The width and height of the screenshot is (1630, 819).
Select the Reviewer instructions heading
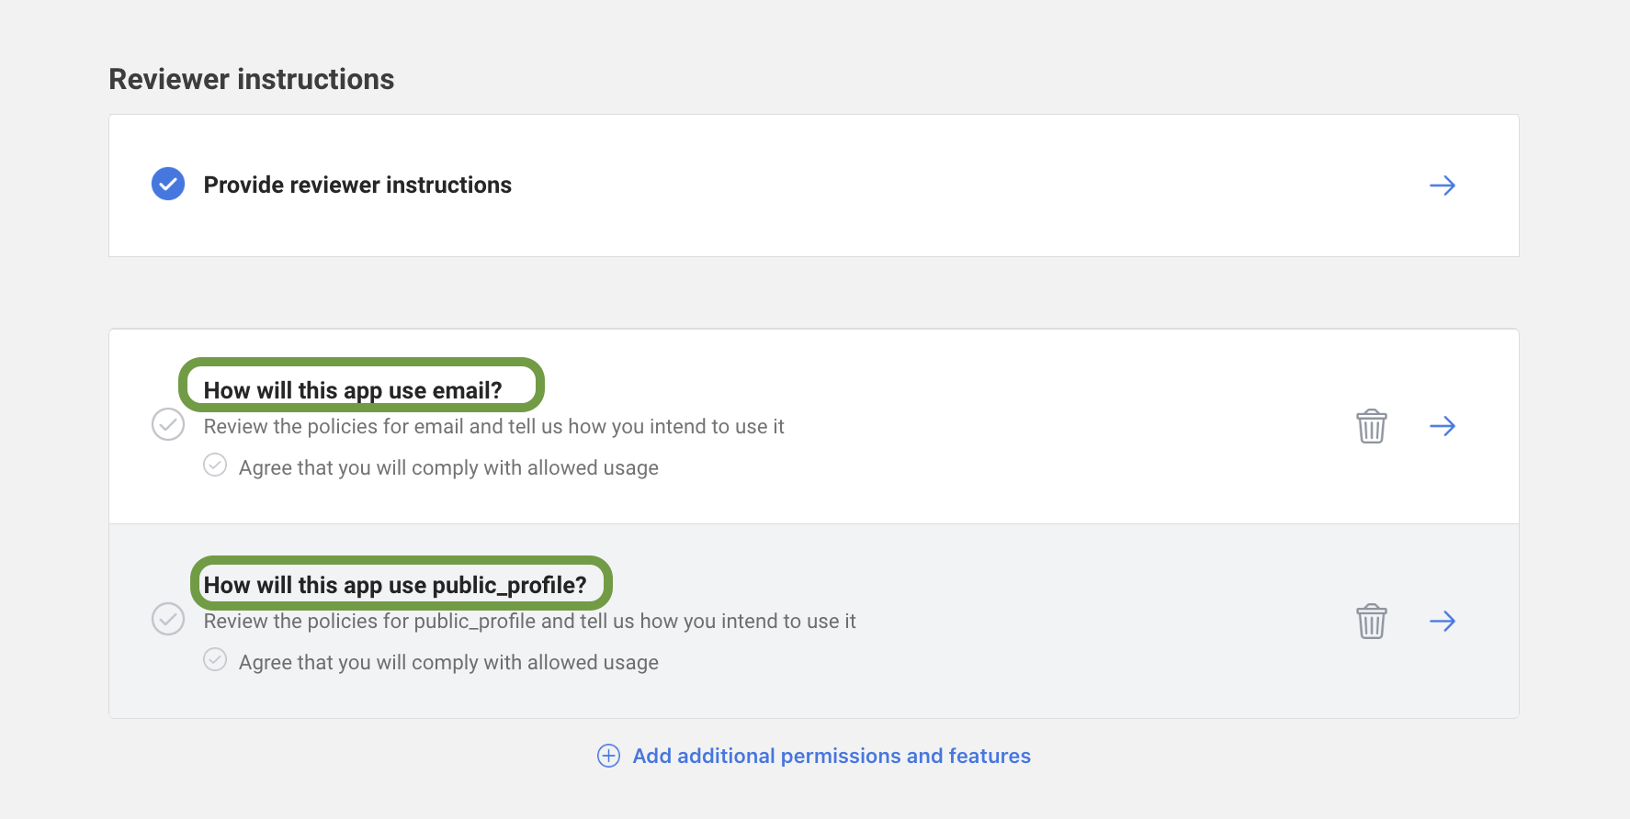[x=252, y=79]
